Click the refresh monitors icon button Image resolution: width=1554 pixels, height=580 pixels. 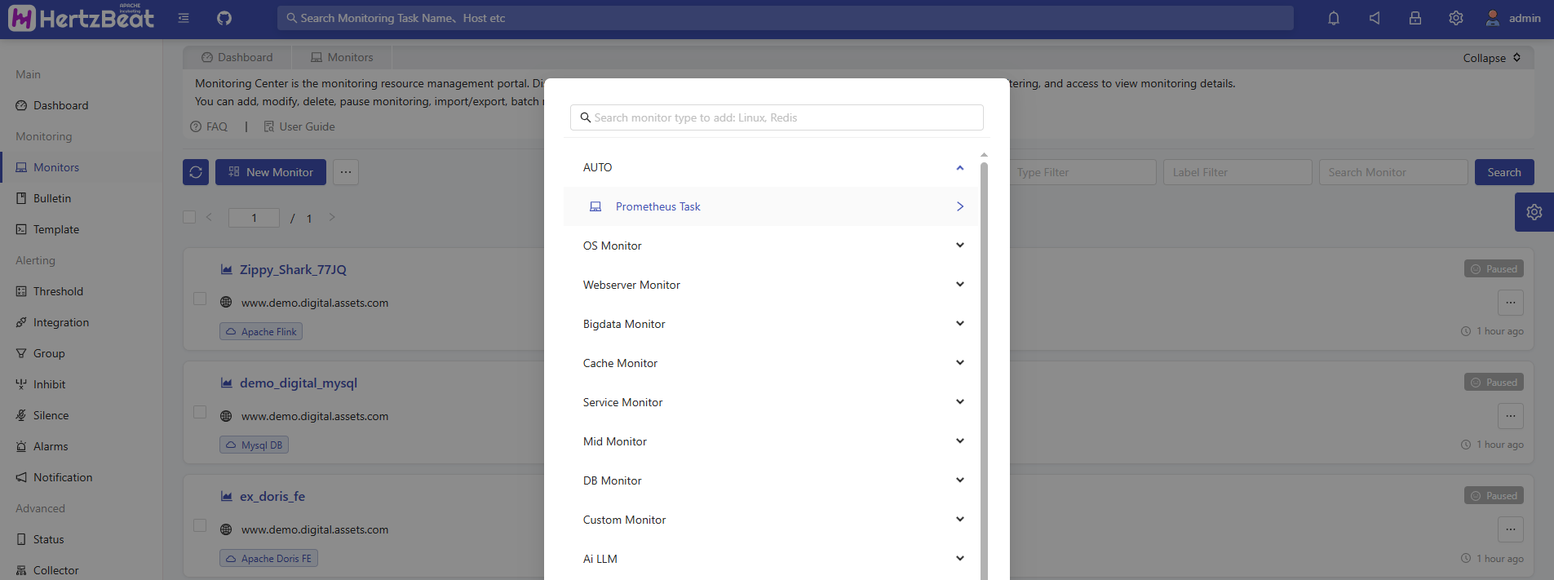pos(196,172)
